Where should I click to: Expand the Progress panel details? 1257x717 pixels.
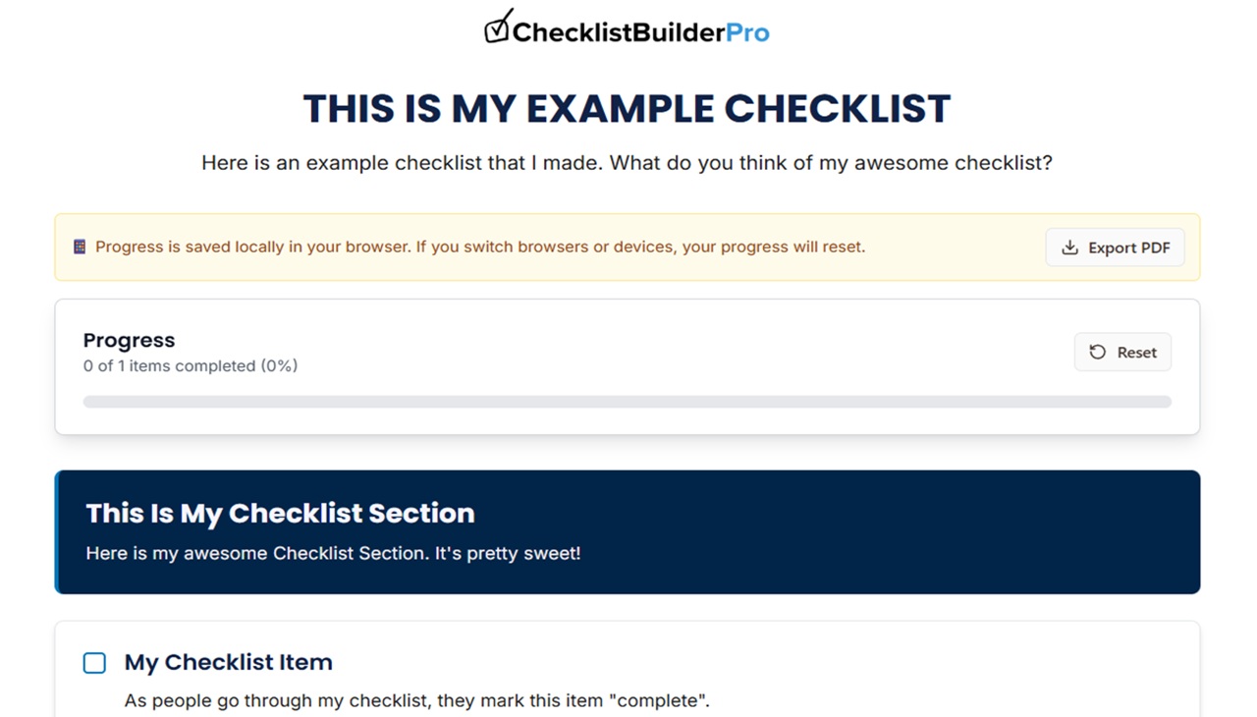[129, 340]
